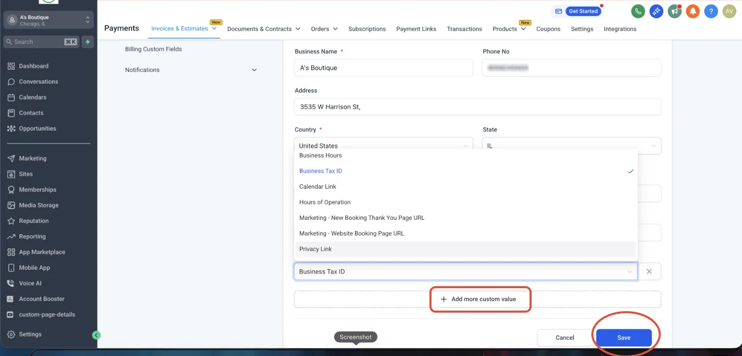The image size is (742, 356).
Task: Switch to the Transactions tab
Action: coord(464,29)
